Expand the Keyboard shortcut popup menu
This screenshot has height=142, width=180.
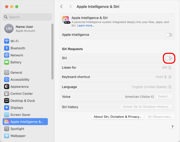pyautogui.click(x=163, y=77)
